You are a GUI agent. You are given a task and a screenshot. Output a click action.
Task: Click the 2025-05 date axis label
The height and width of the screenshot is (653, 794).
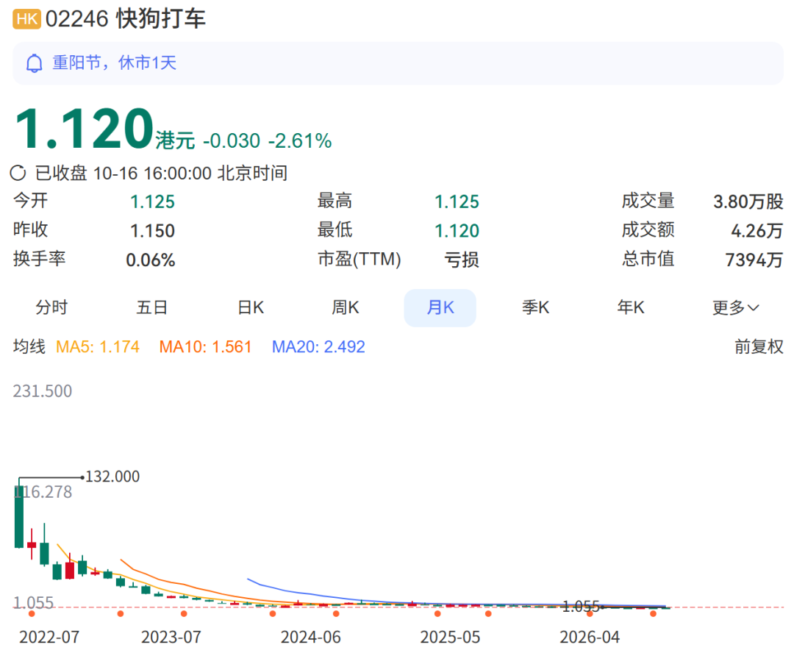coord(450,638)
